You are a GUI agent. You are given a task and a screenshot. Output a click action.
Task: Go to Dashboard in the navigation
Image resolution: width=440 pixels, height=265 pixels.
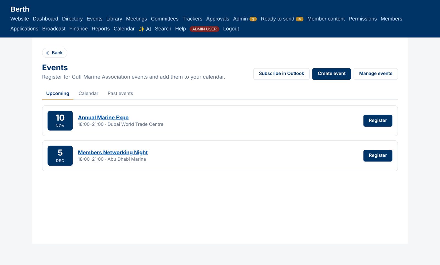coord(45,19)
